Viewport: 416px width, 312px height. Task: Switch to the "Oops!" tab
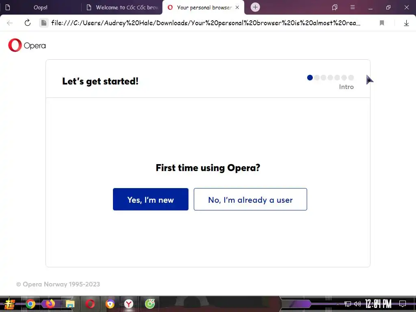pos(40,7)
